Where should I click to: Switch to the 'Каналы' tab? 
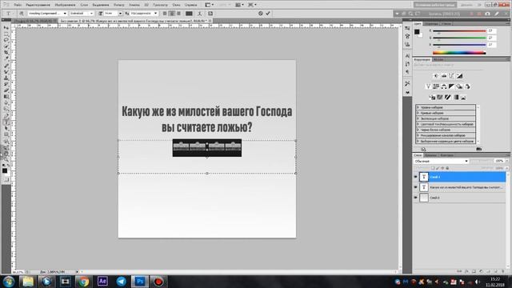[430, 155]
